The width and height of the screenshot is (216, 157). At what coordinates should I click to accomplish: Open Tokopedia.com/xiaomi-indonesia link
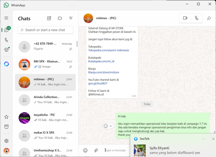tap(108, 50)
